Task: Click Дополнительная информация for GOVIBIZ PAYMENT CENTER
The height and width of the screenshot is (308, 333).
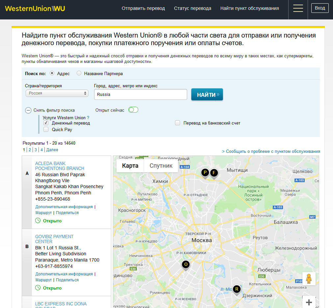Action: click(x=64, y=274)
